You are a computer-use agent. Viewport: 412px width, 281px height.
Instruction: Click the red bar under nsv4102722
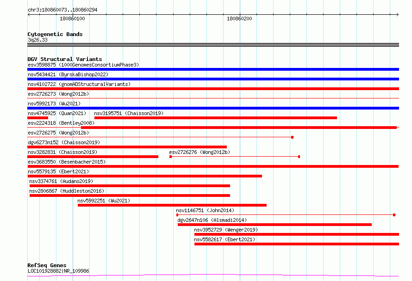(213, 89)
